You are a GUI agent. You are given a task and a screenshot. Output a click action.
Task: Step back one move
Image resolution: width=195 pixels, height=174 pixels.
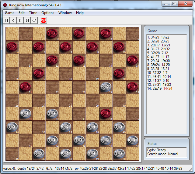pyautogui.click(x=13, y=20)
